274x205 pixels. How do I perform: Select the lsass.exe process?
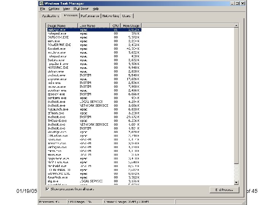(94, 140)
